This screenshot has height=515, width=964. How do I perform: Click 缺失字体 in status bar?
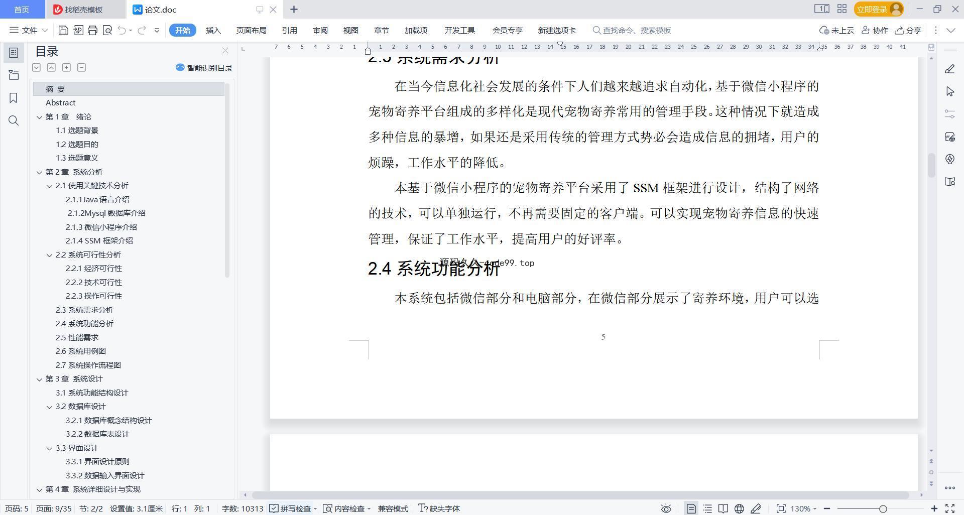click(439, 508)
